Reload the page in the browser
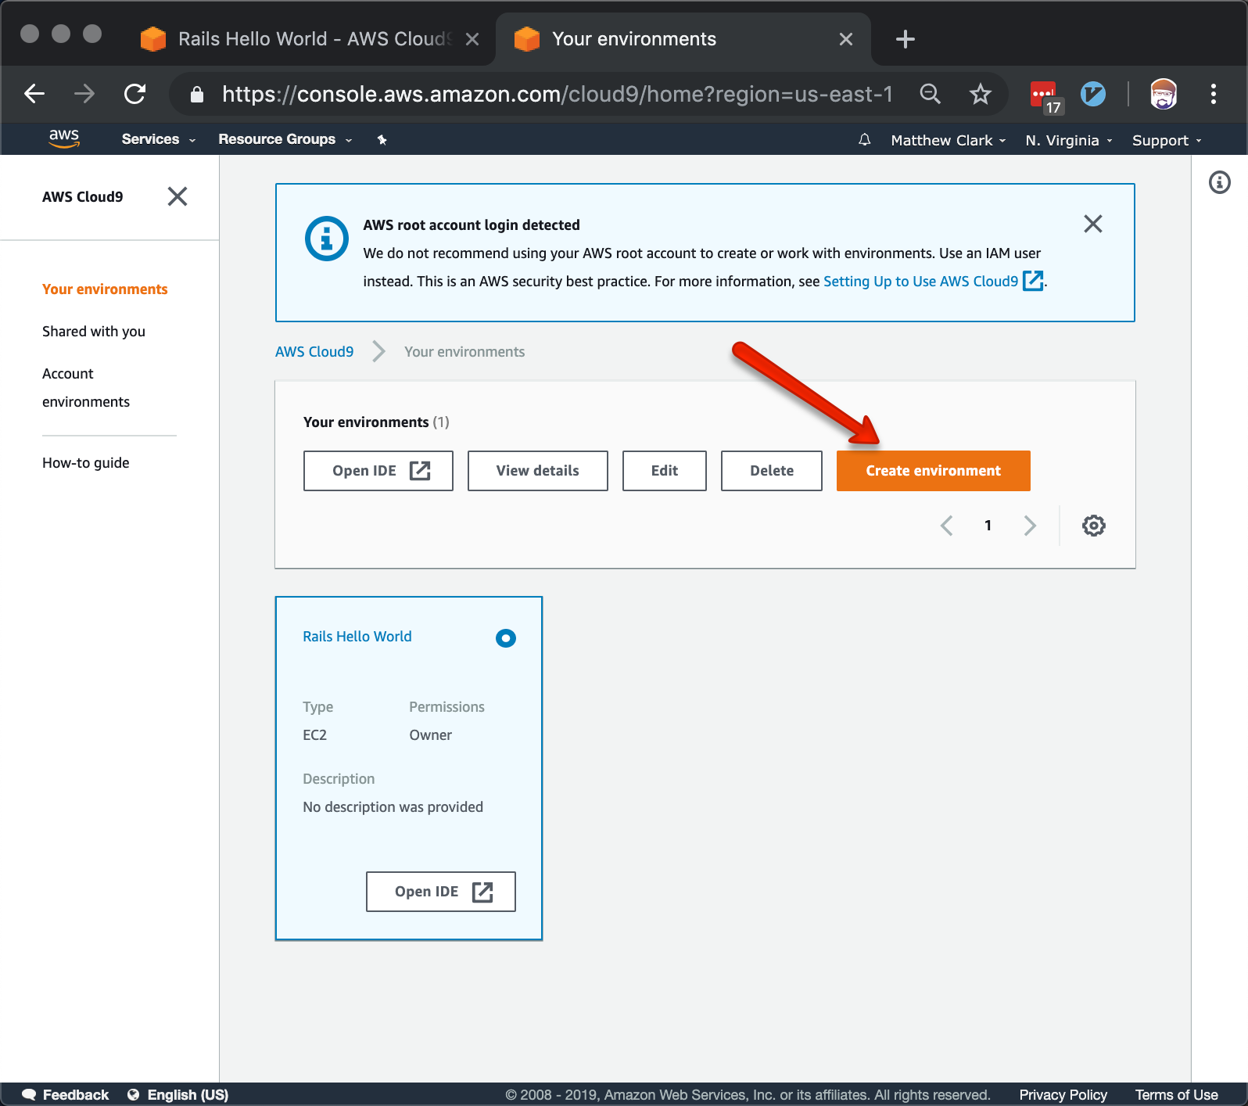Screen dimensions: 1248x1106 135,95
